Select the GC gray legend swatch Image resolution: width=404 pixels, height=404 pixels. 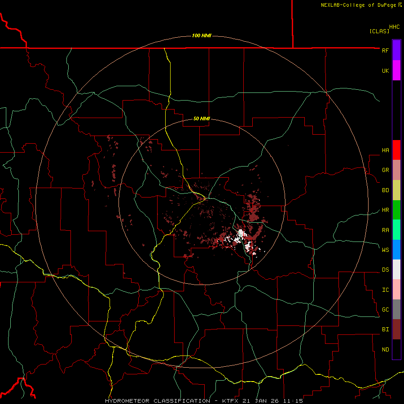click(396, 309)
